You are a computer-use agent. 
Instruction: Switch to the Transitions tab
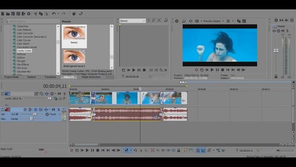pos(50,77)
